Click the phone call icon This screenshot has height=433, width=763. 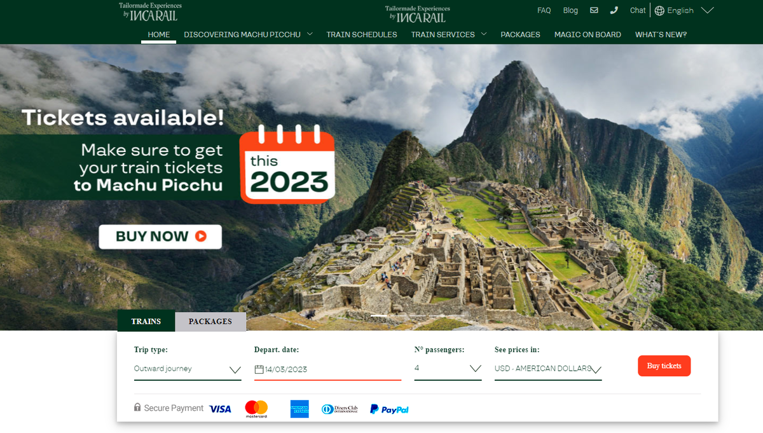click(614, 10)
